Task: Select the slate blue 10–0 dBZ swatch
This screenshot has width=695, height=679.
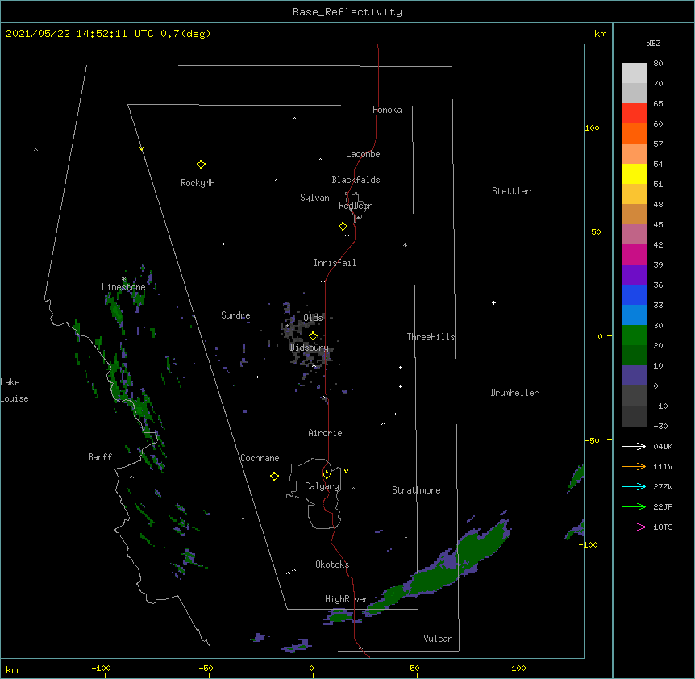Action: click(x=634, y=376)
